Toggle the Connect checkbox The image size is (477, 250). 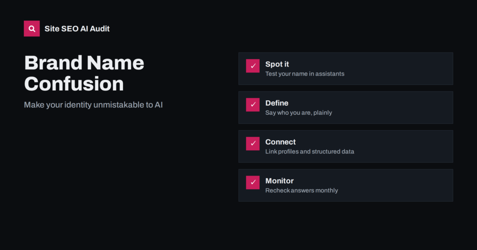click(253, 144)
